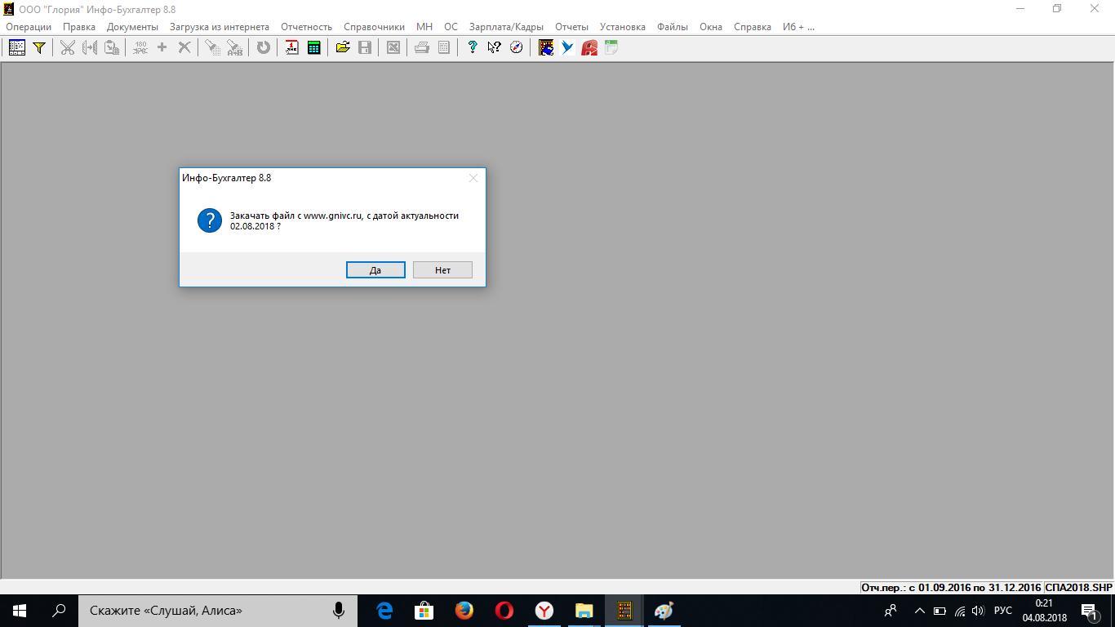Click the flashlight search icon
This screenshot has width=1115, height=627.
click(x=212, y=47)
